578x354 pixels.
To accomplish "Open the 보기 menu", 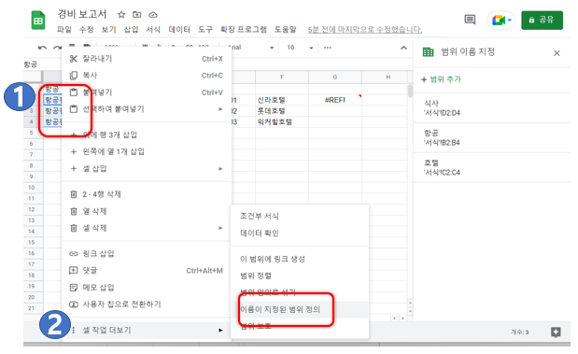I will tap(108, 30).
